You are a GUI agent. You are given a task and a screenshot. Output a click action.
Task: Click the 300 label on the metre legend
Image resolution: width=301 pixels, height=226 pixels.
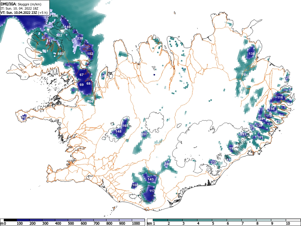point(45,224)
